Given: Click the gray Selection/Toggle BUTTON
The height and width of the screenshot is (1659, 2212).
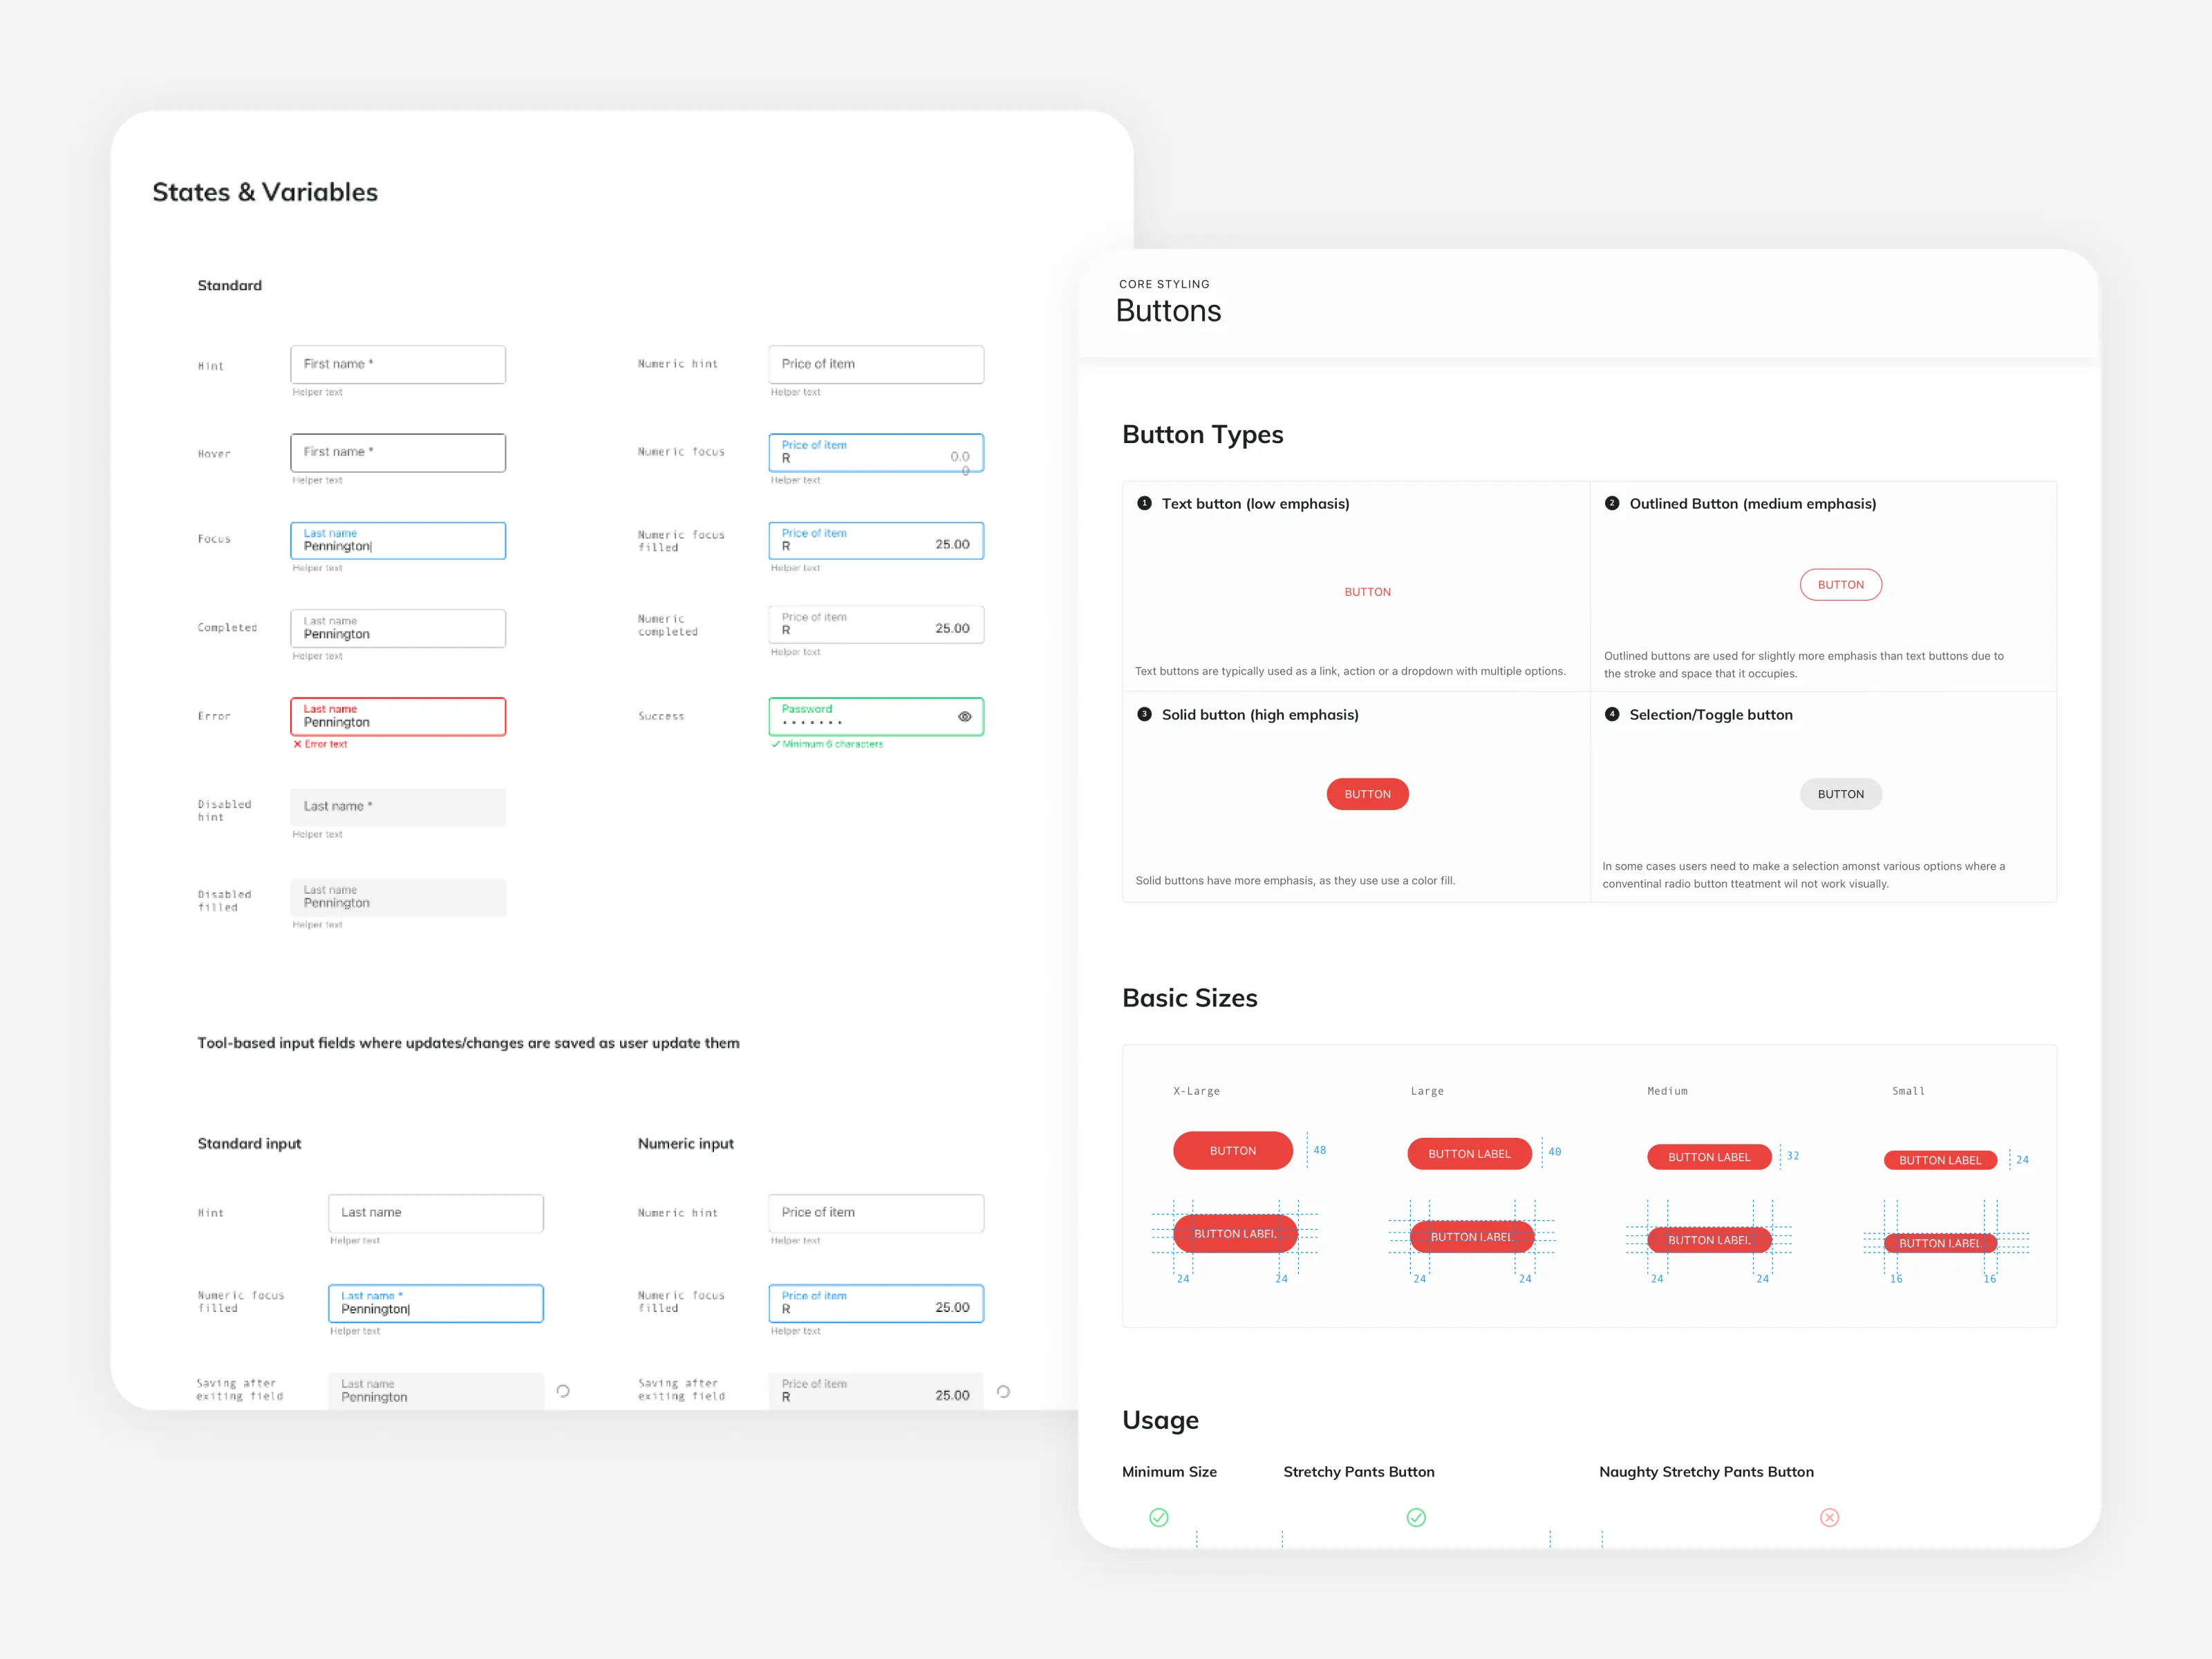Looking at the screenshot, I should tap(1841, 793).
